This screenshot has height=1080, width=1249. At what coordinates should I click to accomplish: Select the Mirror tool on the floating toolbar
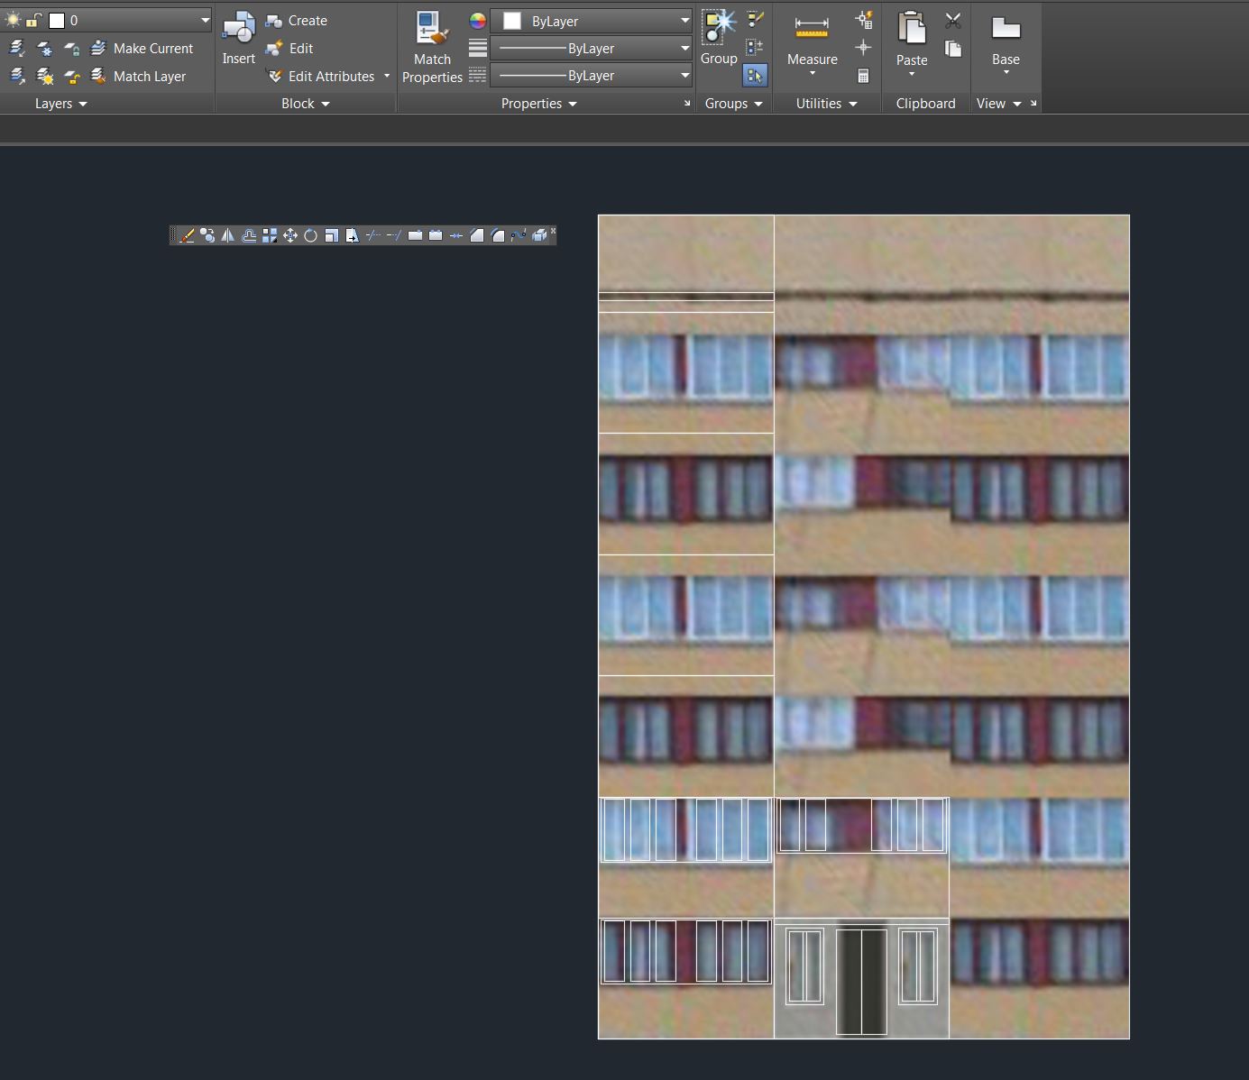[x=227, y=235]
